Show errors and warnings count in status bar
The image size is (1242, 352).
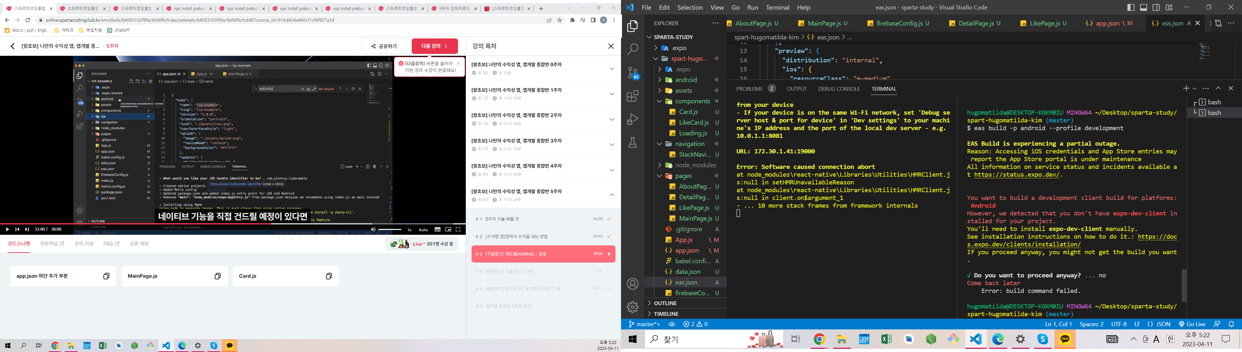coord(696,324)
